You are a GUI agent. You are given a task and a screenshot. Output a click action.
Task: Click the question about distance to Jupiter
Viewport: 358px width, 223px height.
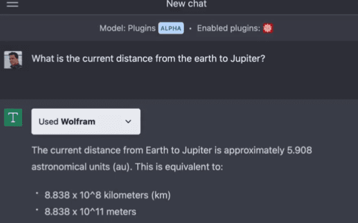(148, 59)
